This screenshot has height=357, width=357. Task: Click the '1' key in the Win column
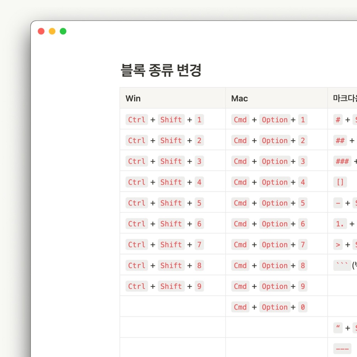pos(199,119)
